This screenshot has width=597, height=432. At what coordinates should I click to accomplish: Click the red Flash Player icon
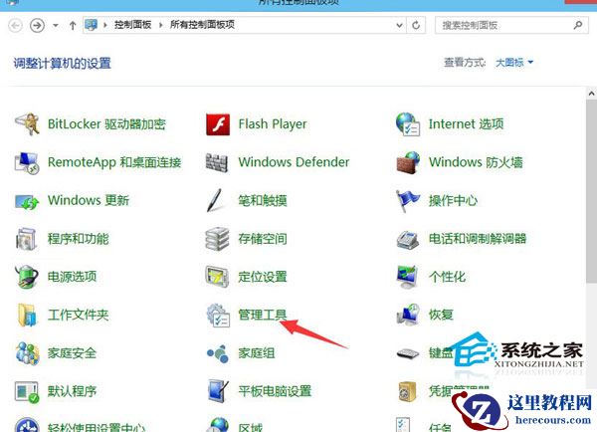click(x=218, y=124)
